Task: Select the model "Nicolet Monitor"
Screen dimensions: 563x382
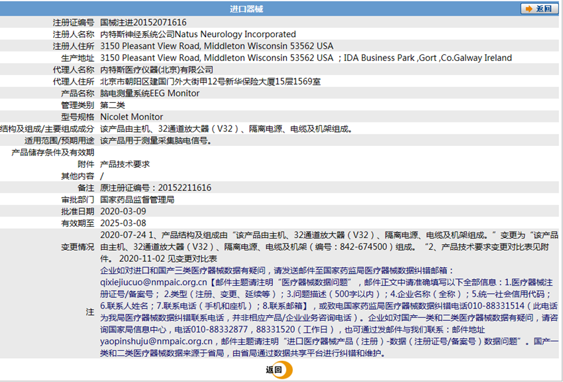Action: coord(131,117)
